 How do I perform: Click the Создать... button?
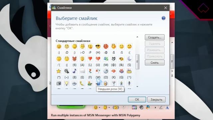tap(154, 37)
